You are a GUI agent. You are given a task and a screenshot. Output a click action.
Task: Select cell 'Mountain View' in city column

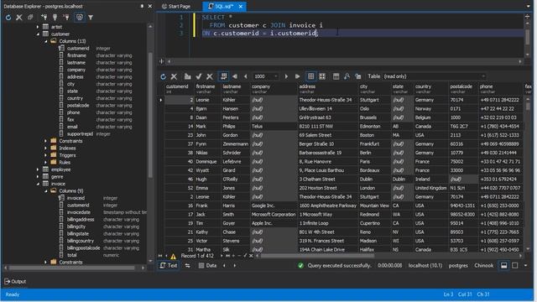click(x=374, y=206)
